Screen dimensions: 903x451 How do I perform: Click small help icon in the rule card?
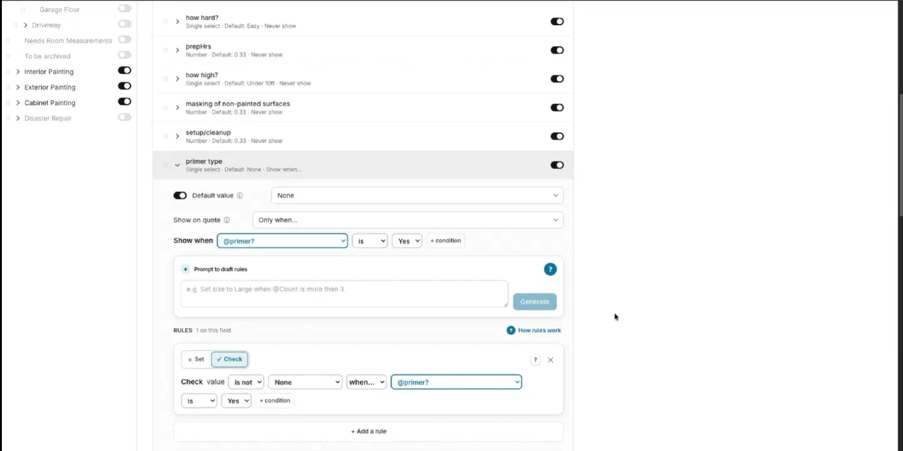click(535, 360)
